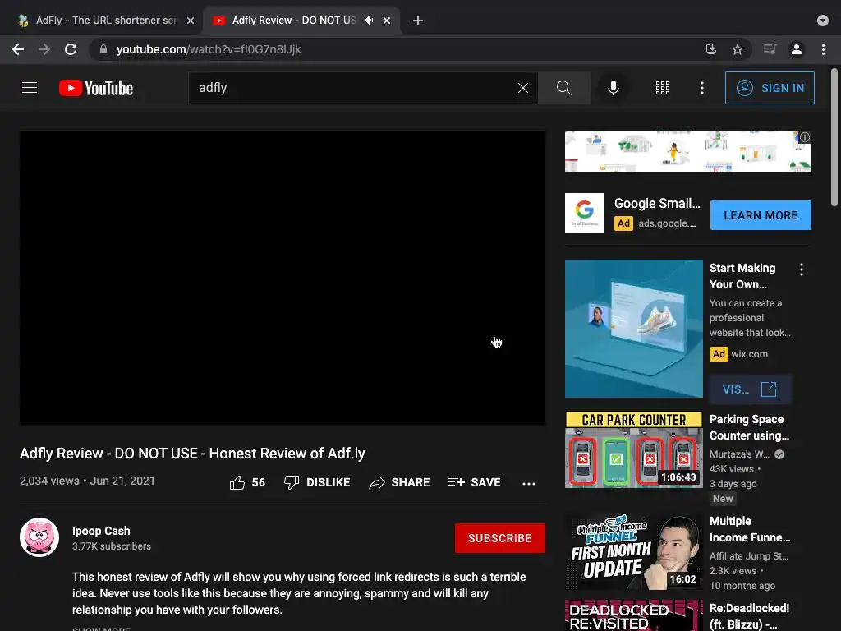The height and width of the screenshot is (631, 841).
Task: Open the Ipoop Cash pig avatar
Action: click(x=39, y=537)
